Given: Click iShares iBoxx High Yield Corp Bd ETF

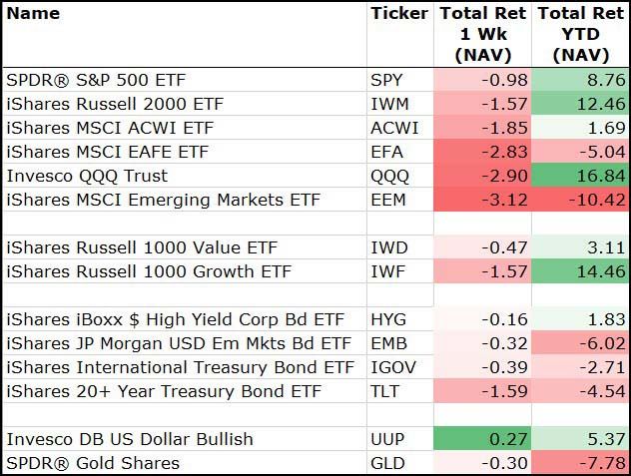Looking at the screenshot, I should [175, 319].
